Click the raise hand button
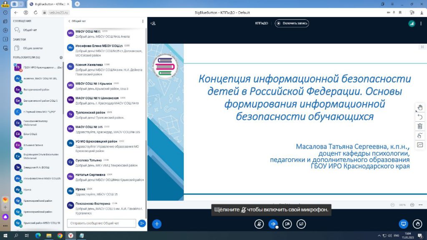The image size is (427, 240). tap(417, 224)
